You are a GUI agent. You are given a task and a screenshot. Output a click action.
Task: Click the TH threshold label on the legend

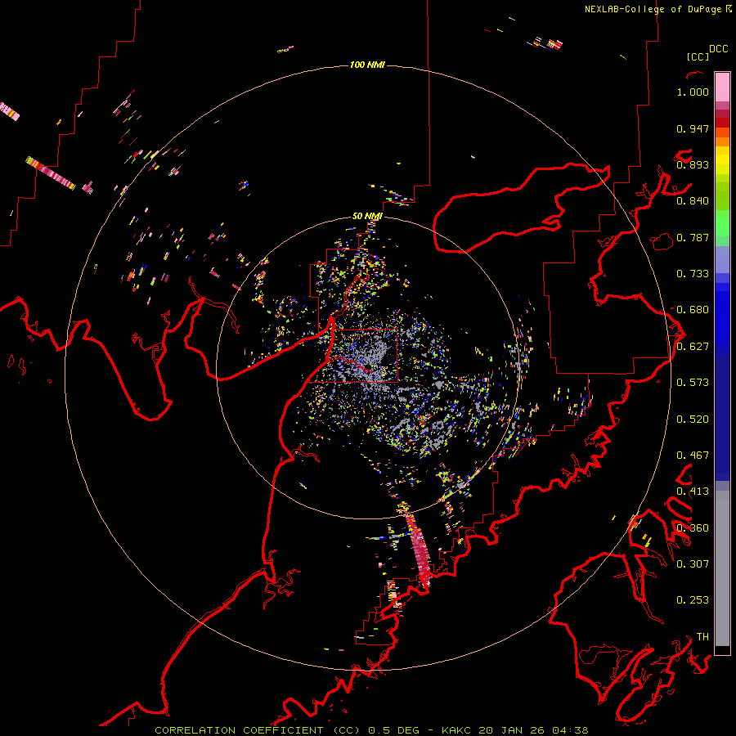(702, 637)
